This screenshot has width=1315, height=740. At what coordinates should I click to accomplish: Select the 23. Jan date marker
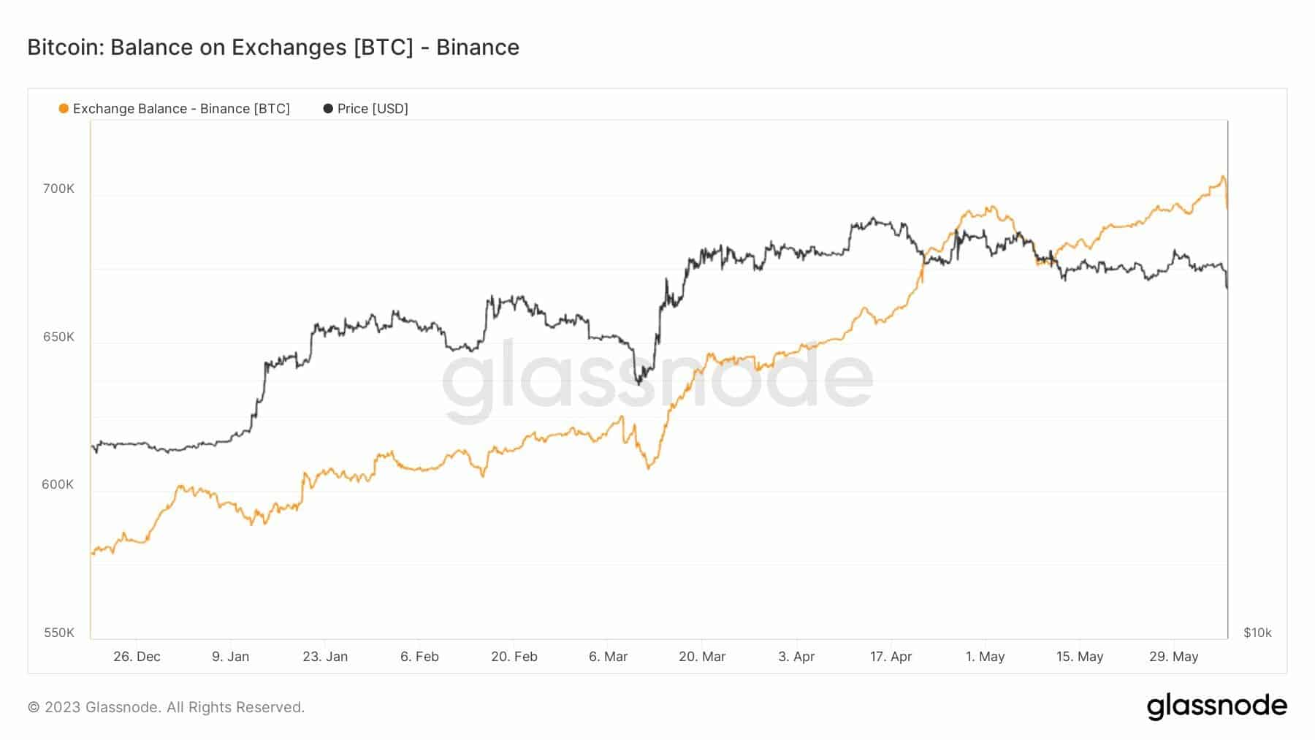(325, 657)
